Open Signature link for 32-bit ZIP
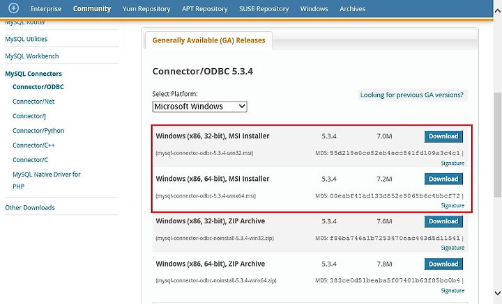The image size is (502, 304). [452, 248]
